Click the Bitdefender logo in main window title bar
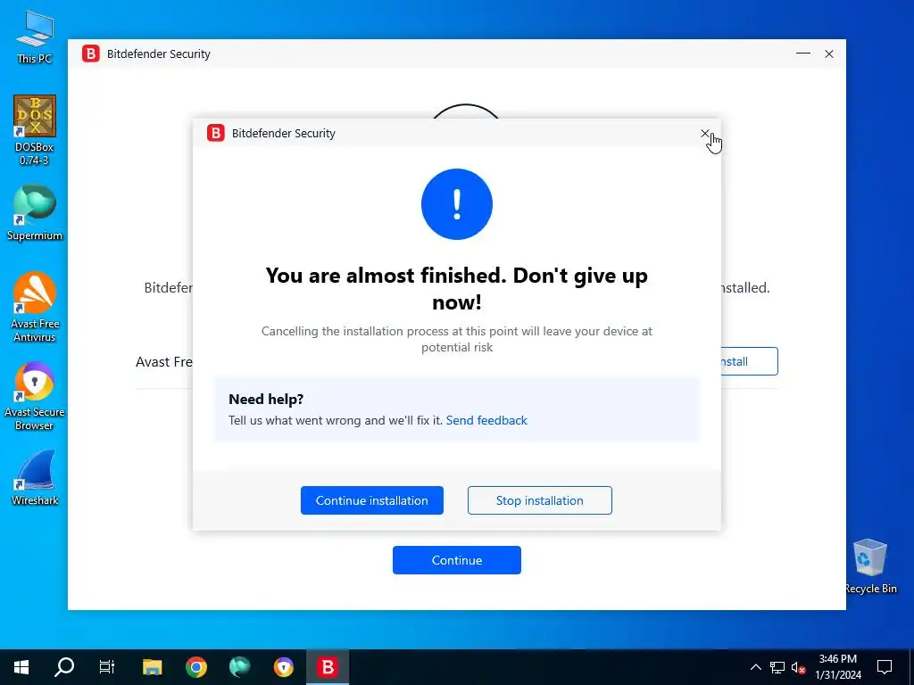This screenshot has height=685, width=914. tap(91, 54)
